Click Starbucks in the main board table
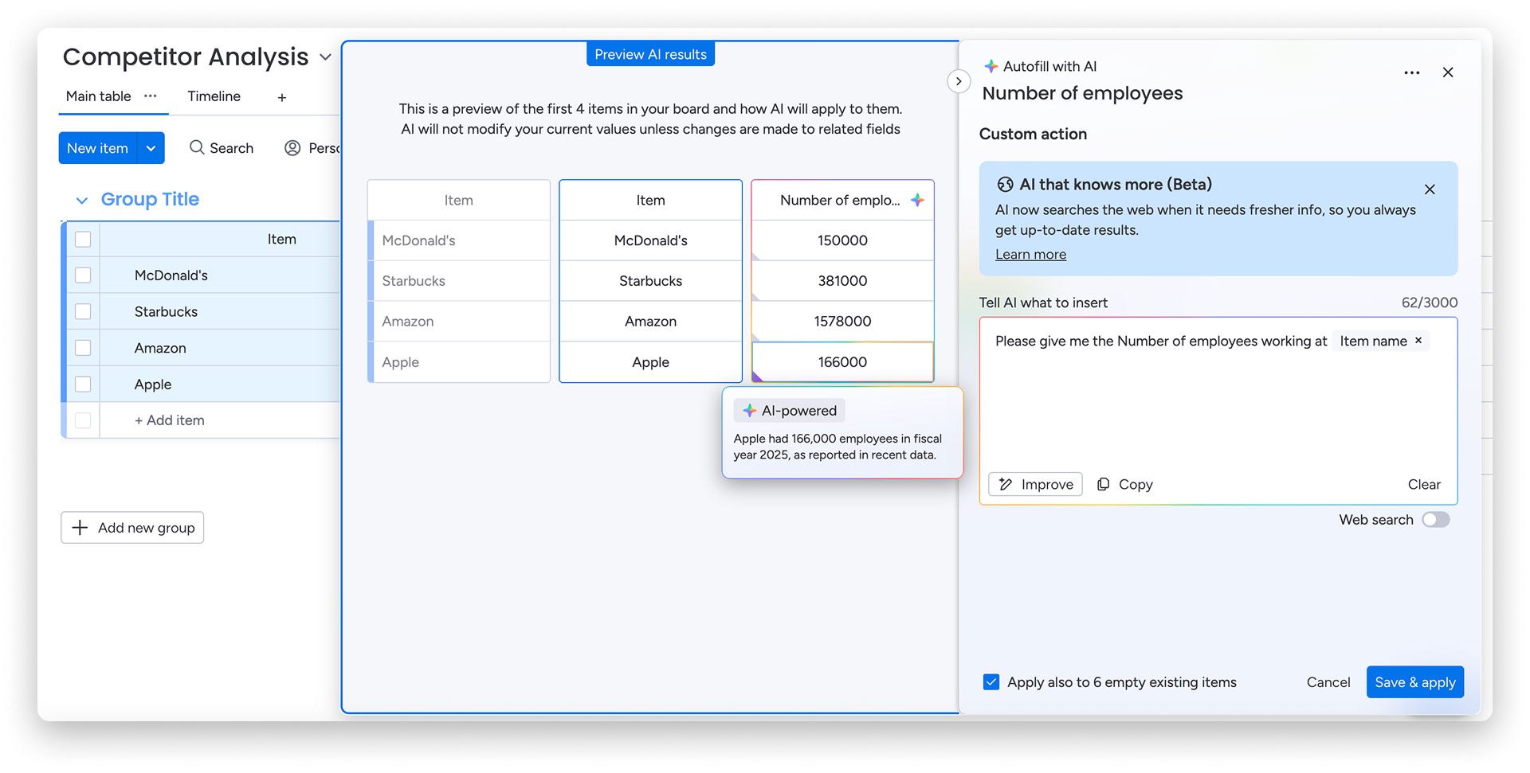This screenshot has height=773, width=1530. (166, 311)
